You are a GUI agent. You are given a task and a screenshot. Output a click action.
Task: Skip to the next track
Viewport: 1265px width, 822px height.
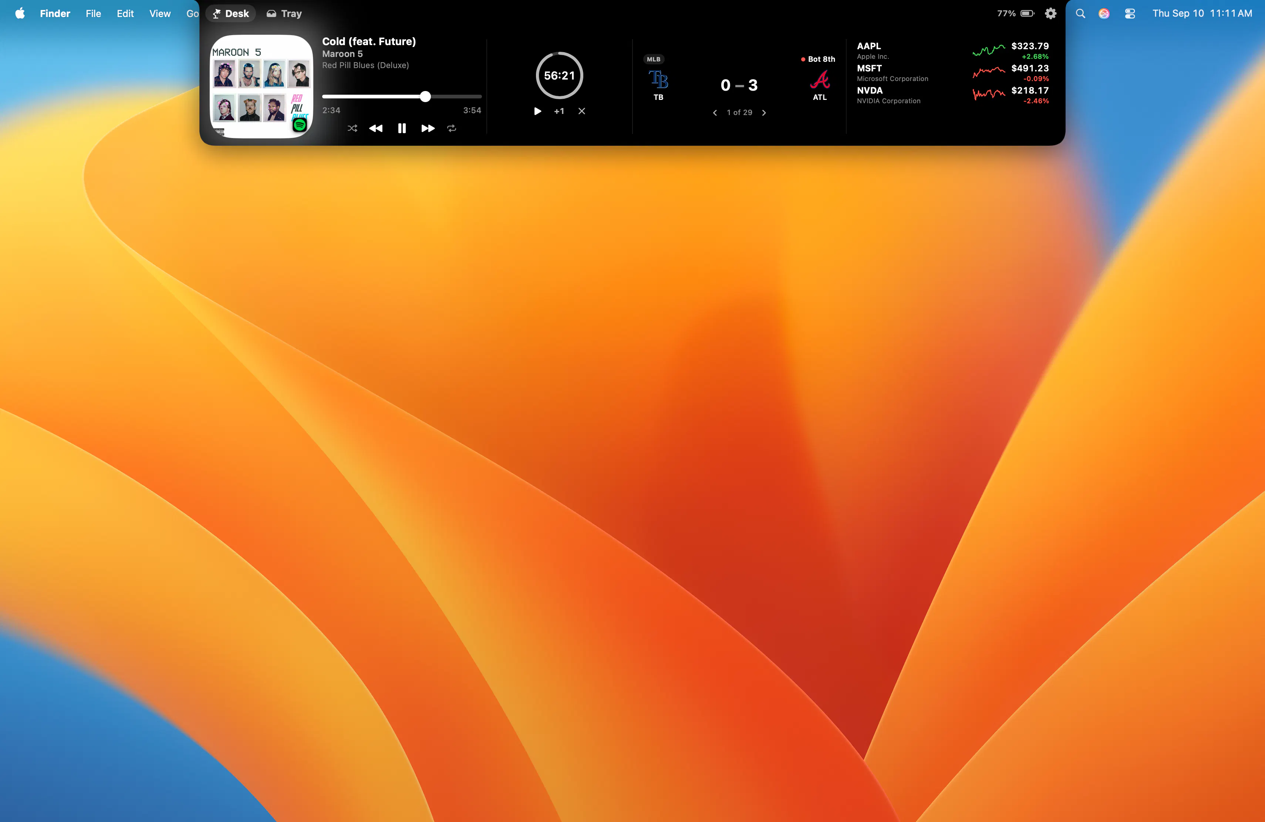click(x=428, y=128)
